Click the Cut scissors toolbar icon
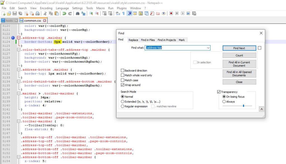Image resolution: width=286 pixels, height=164 pixels. click(x=45, y=13)
